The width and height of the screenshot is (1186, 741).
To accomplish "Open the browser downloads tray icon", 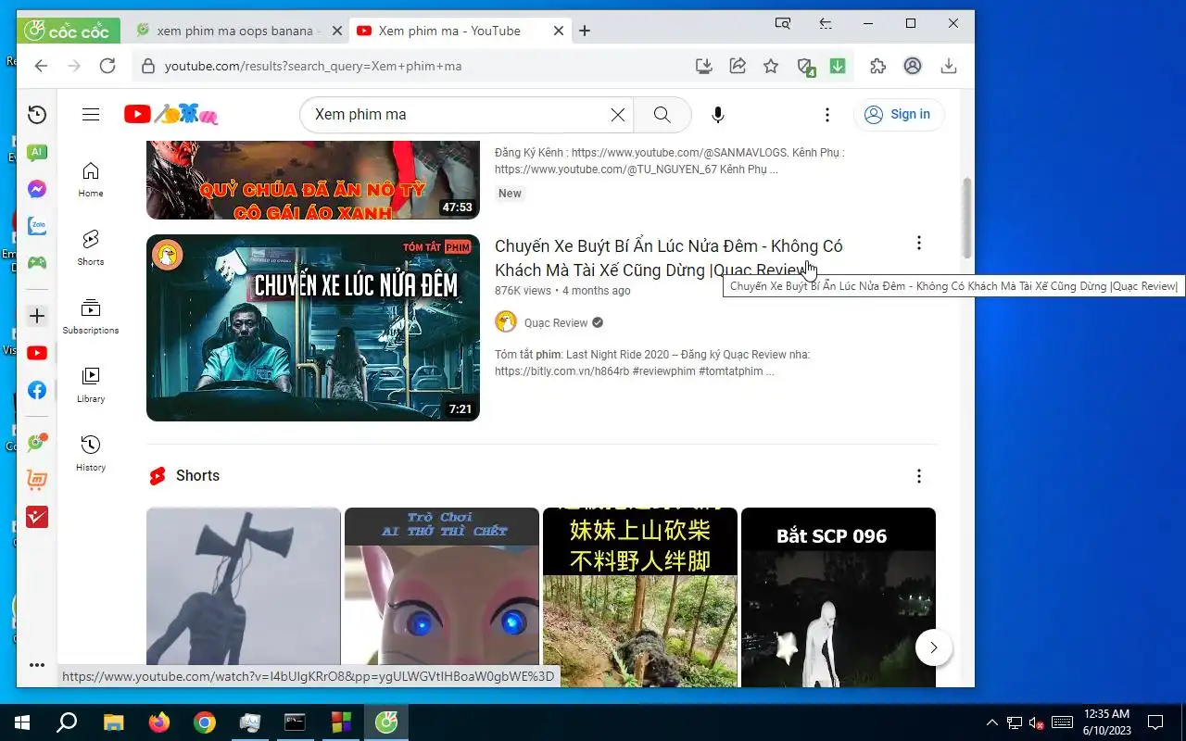I will click(949, 66).
